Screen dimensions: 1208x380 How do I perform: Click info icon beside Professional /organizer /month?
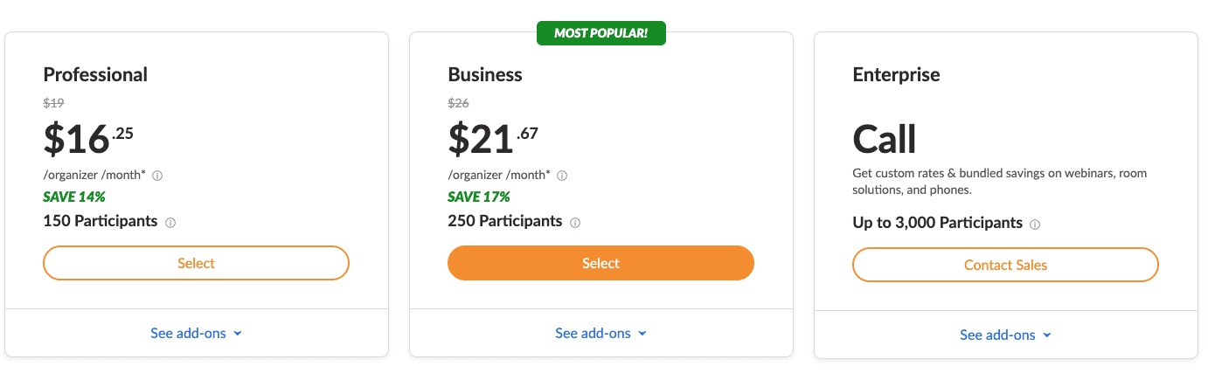[x=157, y=176]
